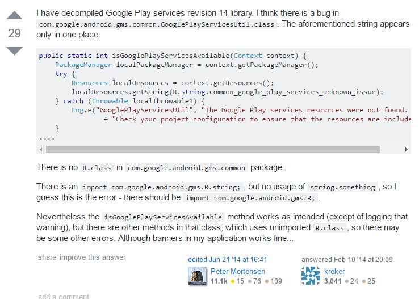Click the horizontal scrollbar thumb in code block
This screenshot has height=304, width=419.
pos(213,150)
